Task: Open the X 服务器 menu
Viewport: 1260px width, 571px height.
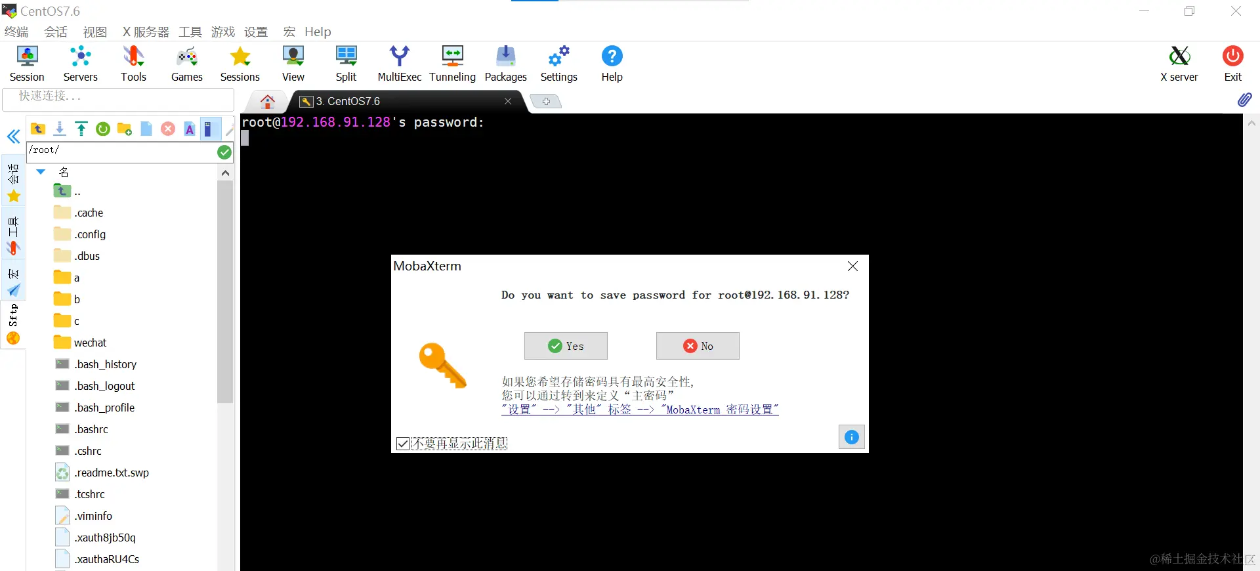Action: click(146, 32)
